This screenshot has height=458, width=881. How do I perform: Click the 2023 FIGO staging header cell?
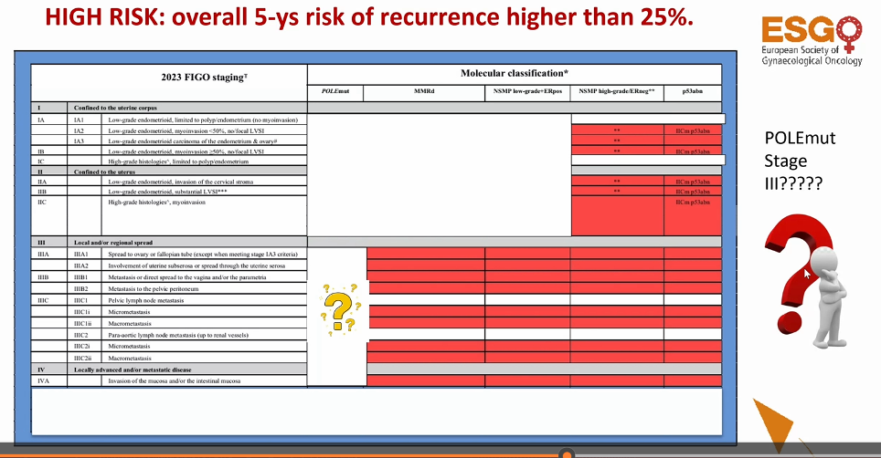(169, 82)
